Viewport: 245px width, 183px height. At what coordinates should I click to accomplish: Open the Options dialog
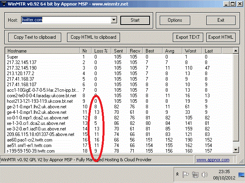pyautogui.click(x=175, y=20)
